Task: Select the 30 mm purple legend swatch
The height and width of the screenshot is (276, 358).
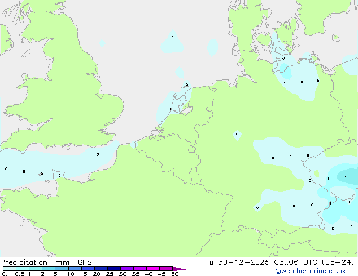Action: pos(126,269)
